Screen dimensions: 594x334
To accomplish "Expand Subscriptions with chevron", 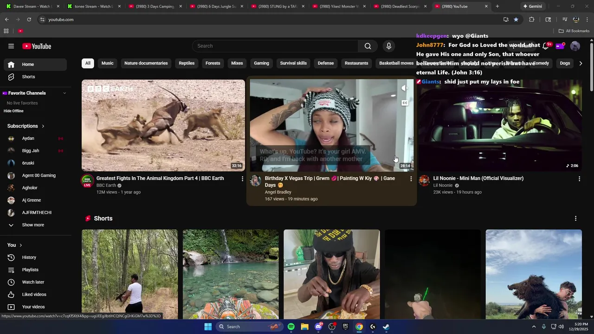I will (43, 126).
